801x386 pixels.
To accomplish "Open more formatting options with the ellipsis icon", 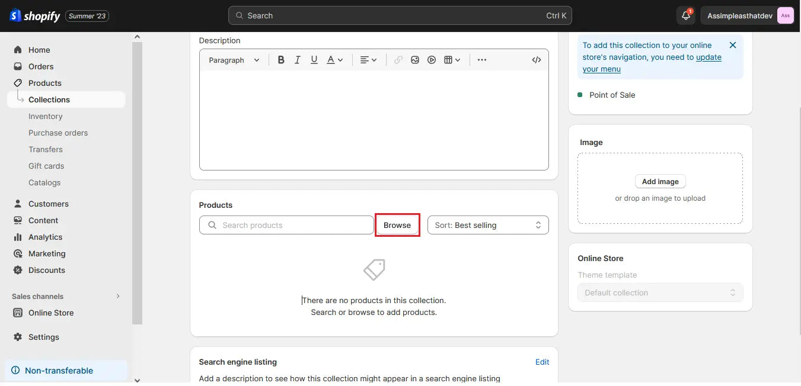I will point(482,59).
